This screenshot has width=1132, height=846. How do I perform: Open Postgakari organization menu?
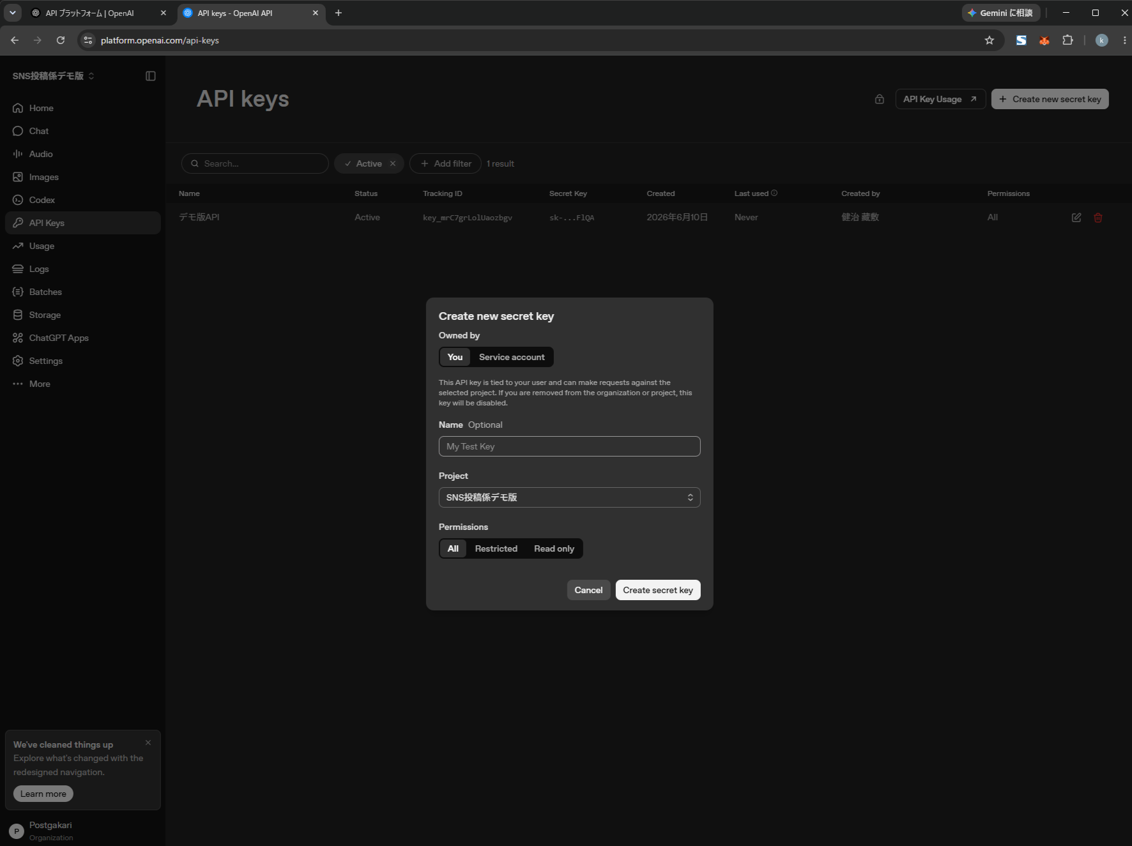click(x=82, y=831)
